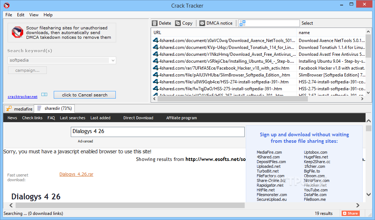Open the cracktracker.net link
Viewport: 375px width, 220px height.
pos(23,96)
